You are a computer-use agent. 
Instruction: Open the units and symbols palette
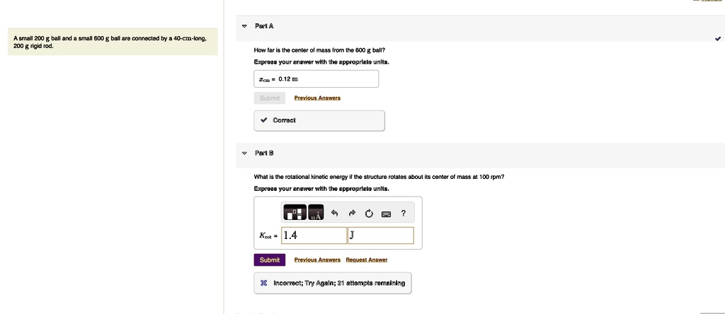click(x=316, y=213)
